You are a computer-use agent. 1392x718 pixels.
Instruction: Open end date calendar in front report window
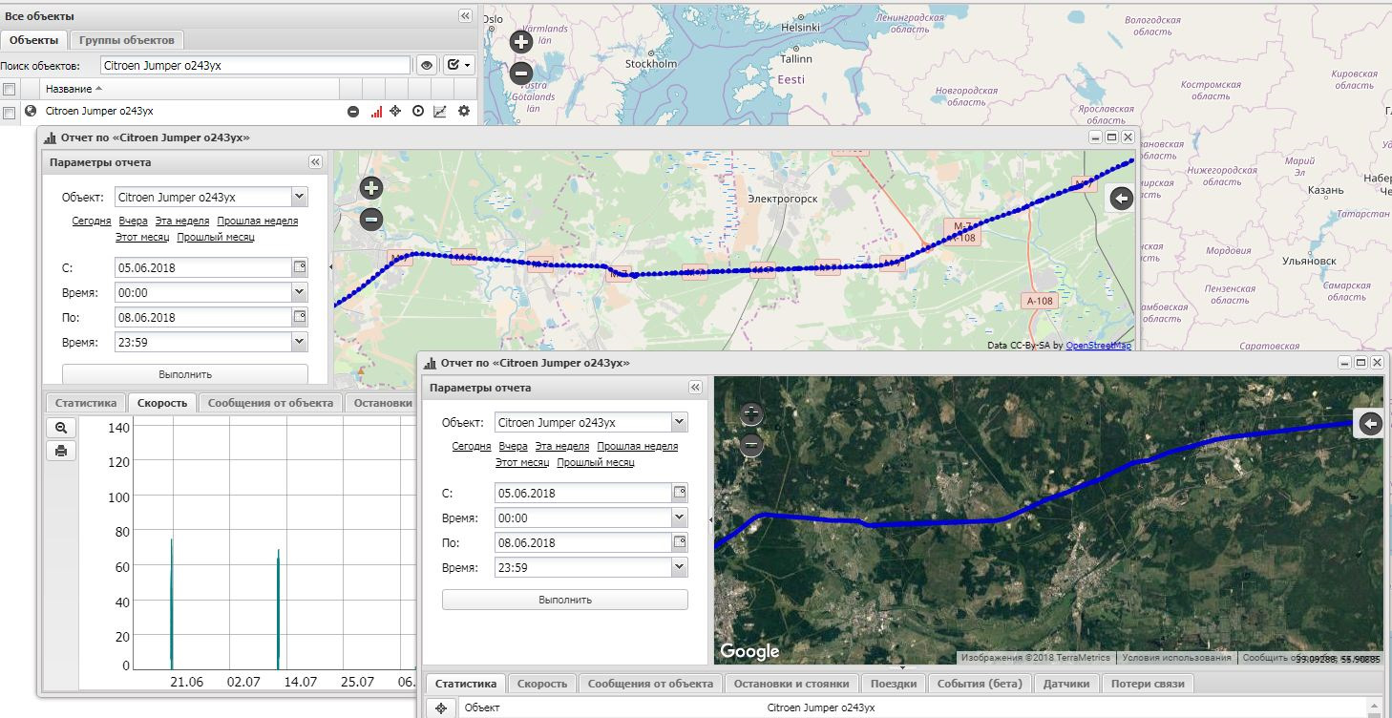(x=680, y=542)
